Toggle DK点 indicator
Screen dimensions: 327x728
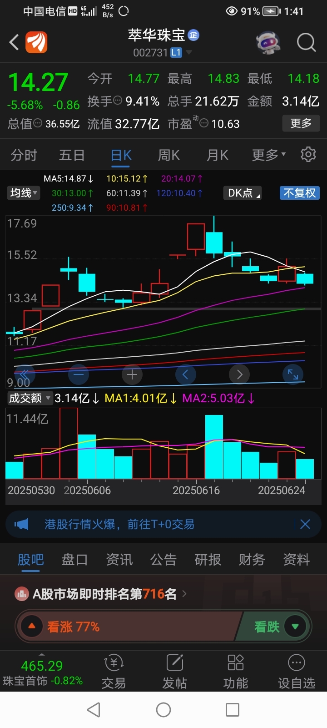[243, 193]
